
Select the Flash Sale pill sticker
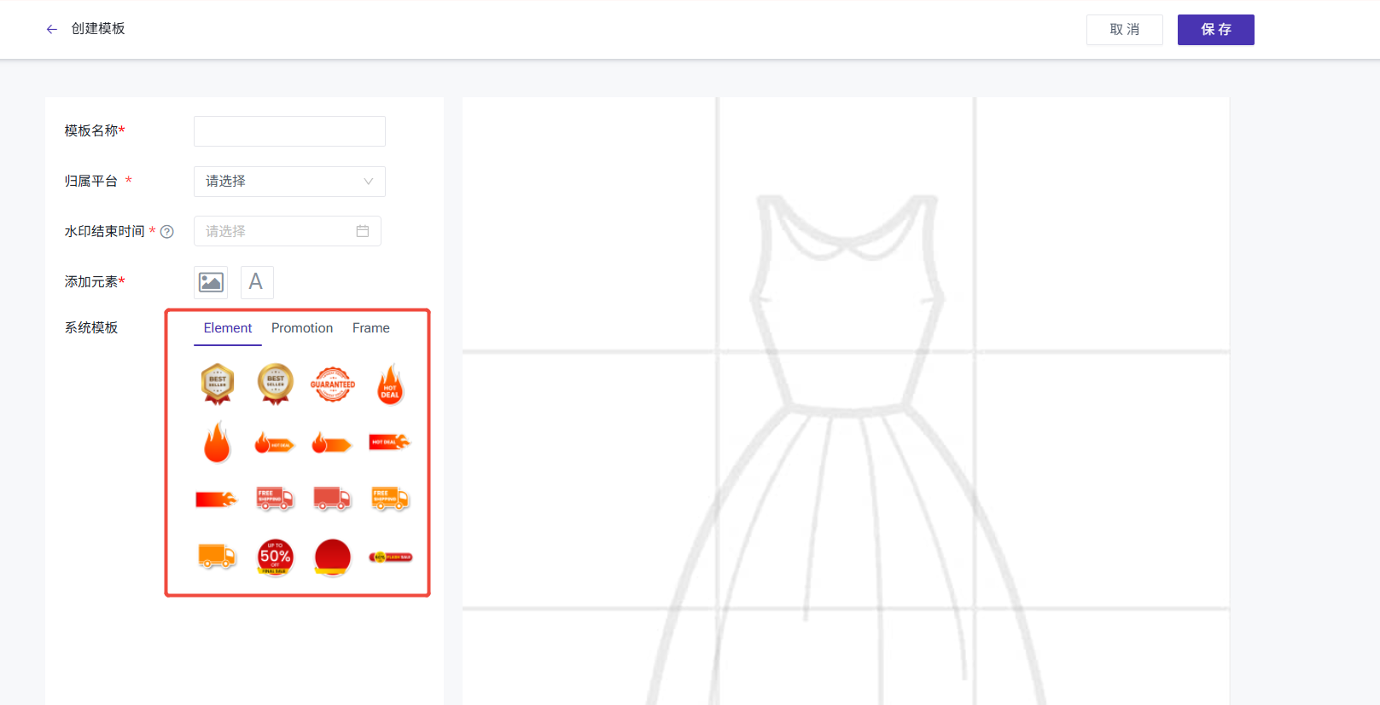[390, 557]
